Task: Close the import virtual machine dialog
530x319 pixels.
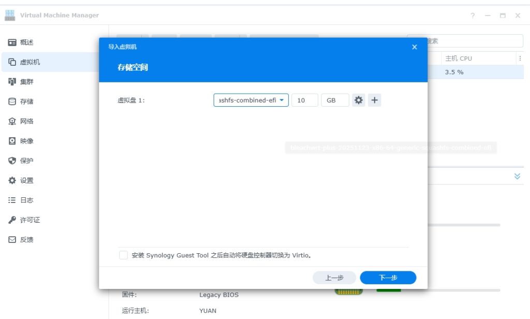Action: (414, 47)
